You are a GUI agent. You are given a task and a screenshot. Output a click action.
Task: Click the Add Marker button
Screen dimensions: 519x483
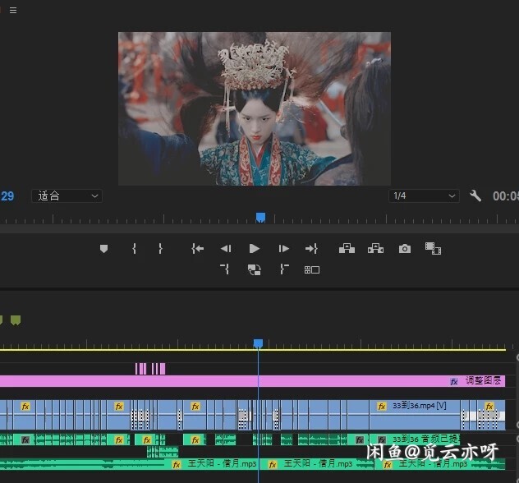pyautogui.click(x=103, y=249)
